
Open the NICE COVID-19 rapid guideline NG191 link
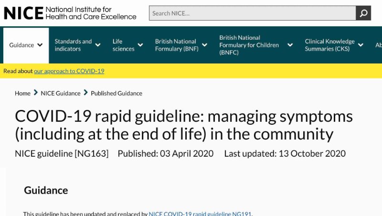tap(200, 214)
